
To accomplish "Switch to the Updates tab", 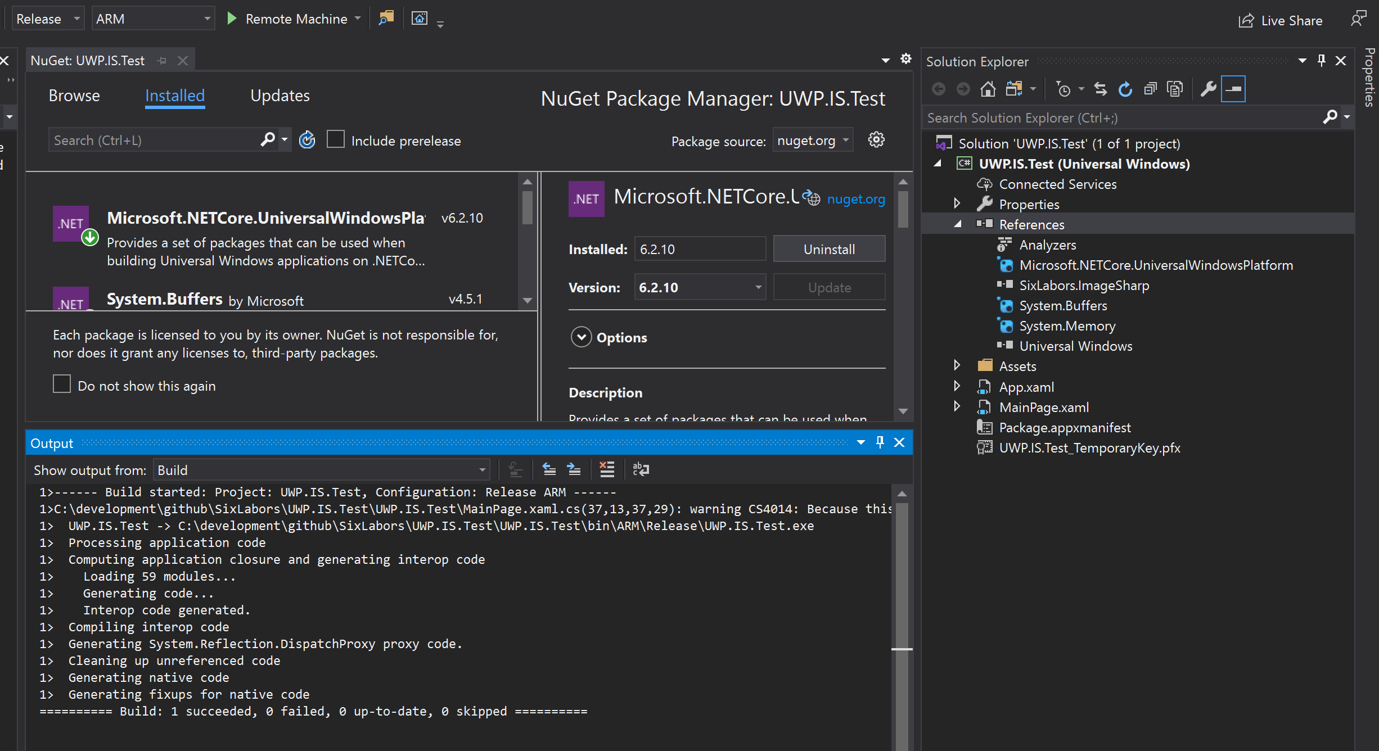I will (280, 96).
